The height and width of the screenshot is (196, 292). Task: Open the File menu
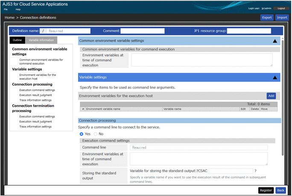click(x=6, y=9)
